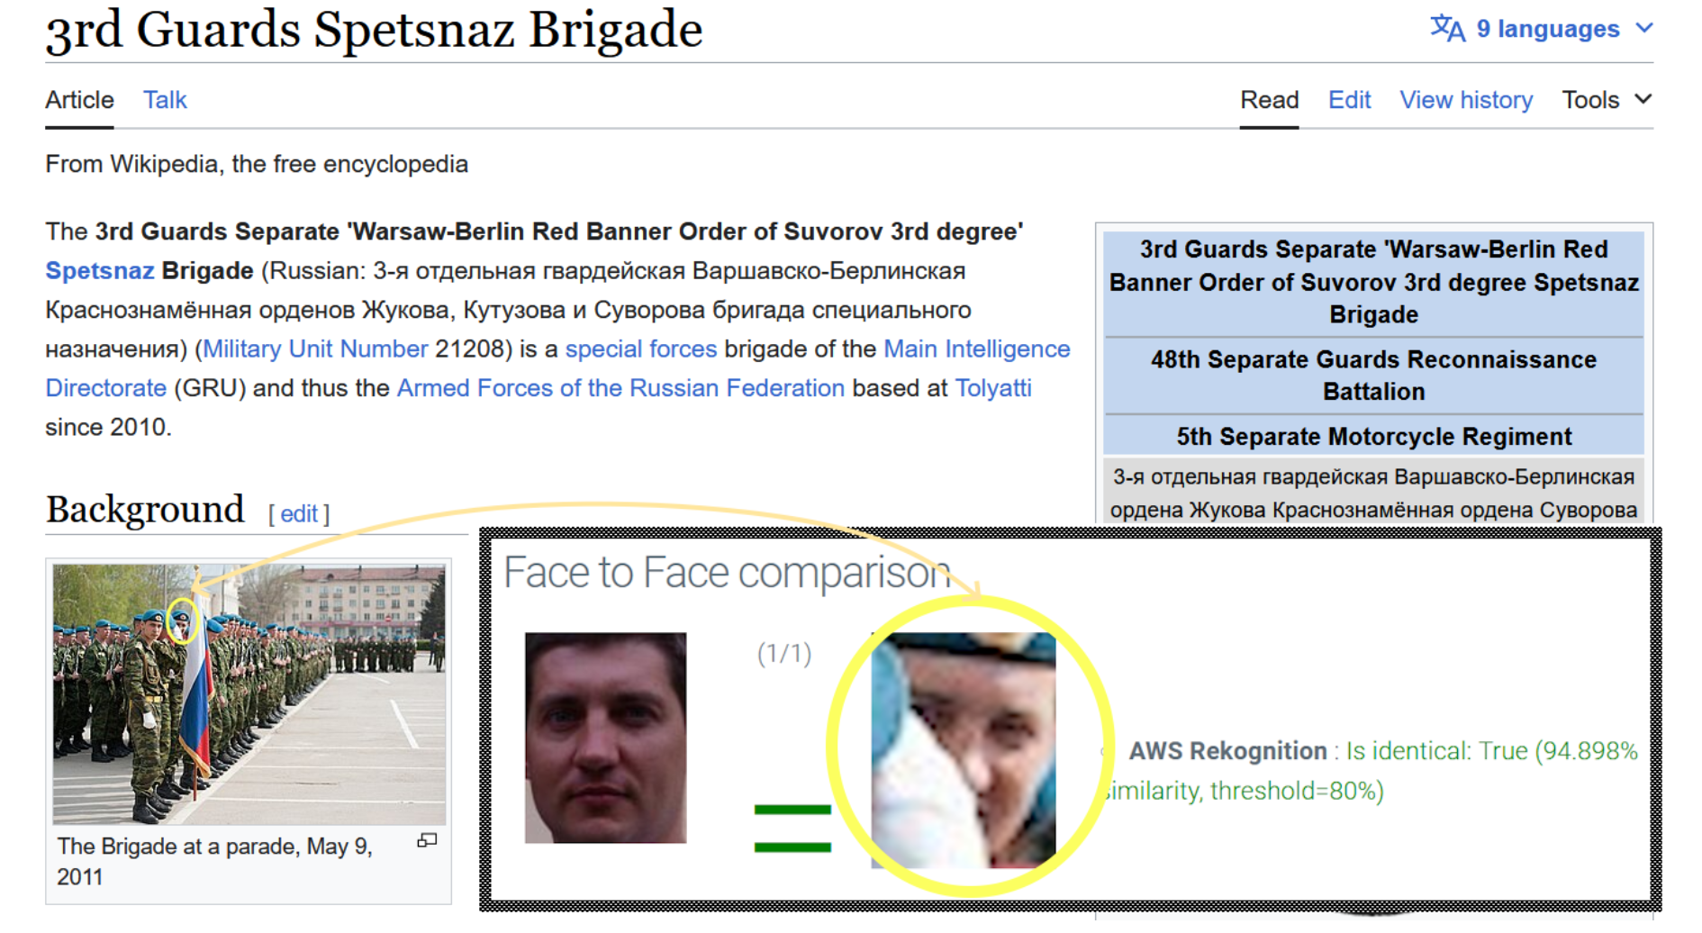Click the 5th Separate Motorcycle Regiment infobox header
The height and width of the screenshot is (933, 1702).
point(1373,437)
